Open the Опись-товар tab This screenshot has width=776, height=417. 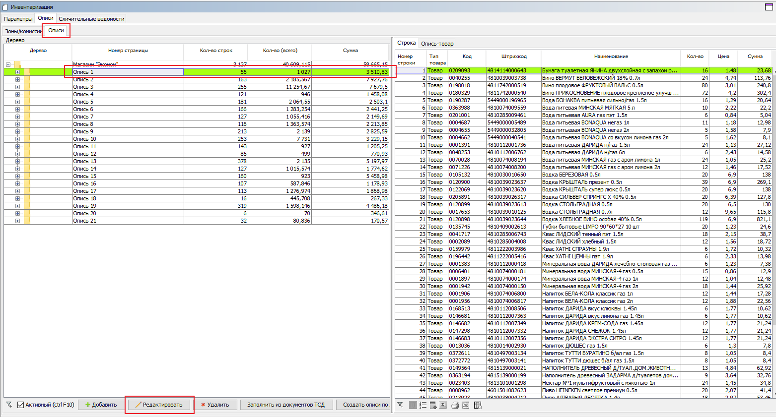click(437, 44)
